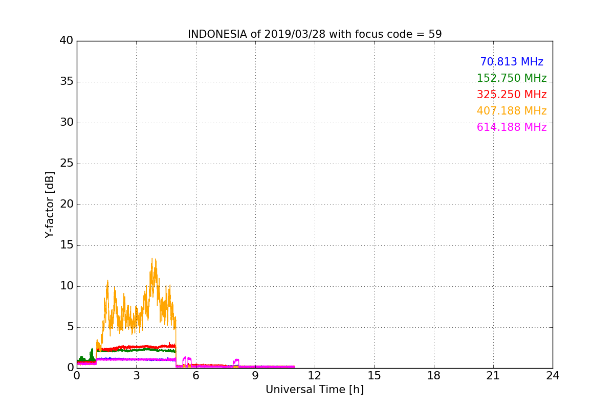The image size is (614, 409).
Task: Select the 614.188 MHz legend label
Action: point(512,127)
